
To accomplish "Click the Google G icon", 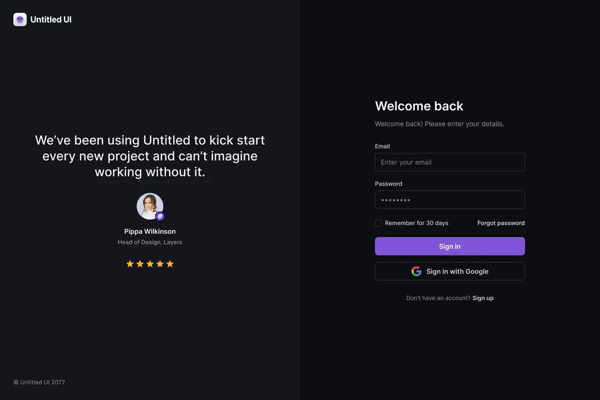I will point(416,271).
